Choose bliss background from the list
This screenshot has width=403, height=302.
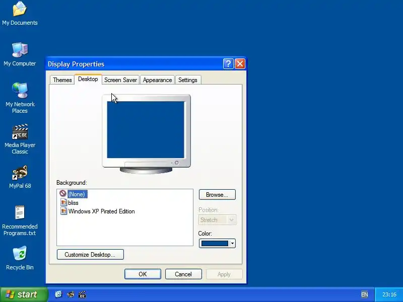[73, 203]
